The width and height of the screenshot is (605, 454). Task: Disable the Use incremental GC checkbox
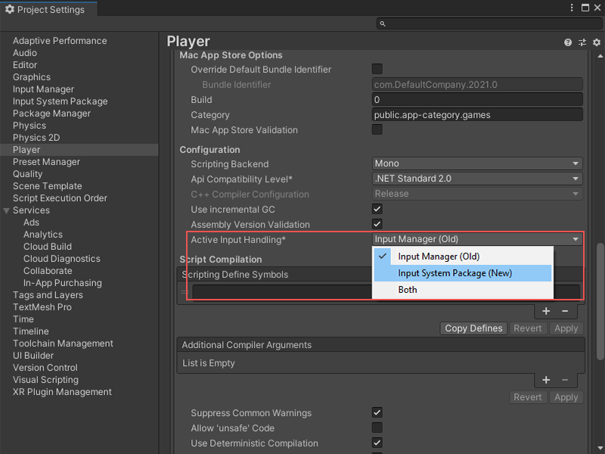pos(377,210)
